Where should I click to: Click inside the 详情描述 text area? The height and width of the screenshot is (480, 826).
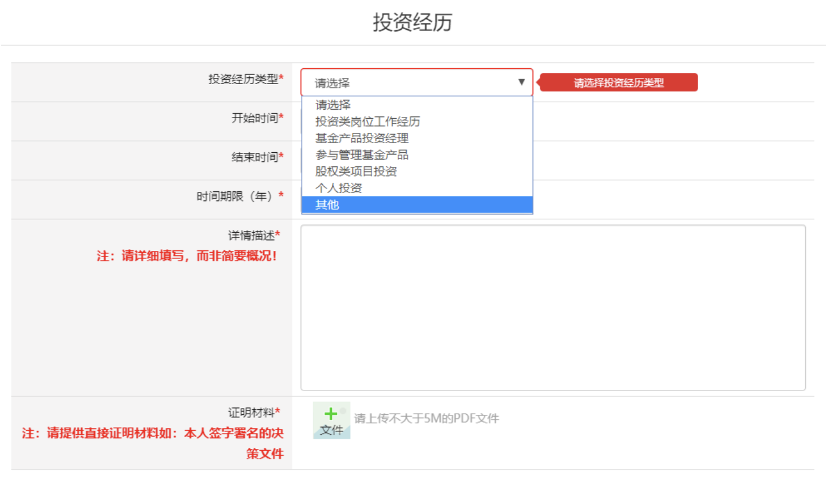pos(552,308)
